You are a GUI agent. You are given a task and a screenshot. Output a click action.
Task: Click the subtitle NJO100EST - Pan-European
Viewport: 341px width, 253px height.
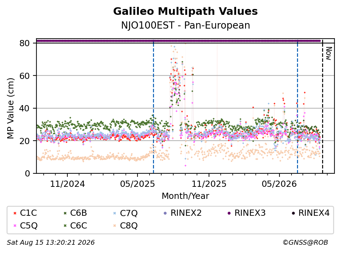(186, 26)
